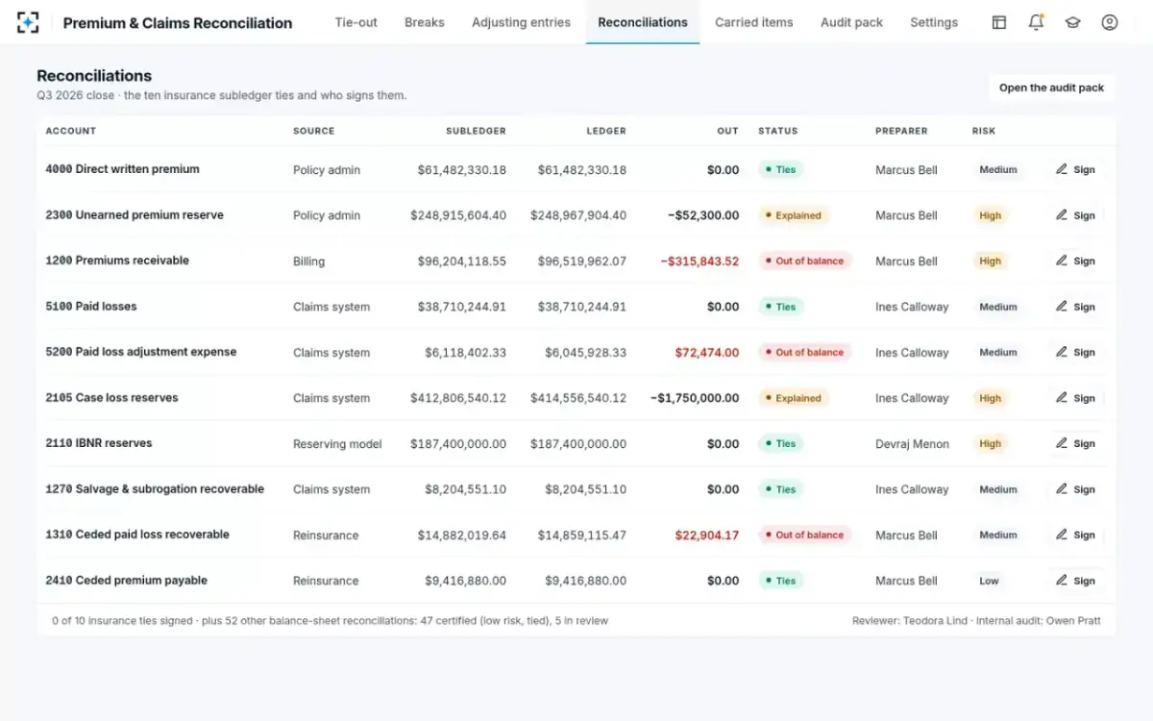Select the Reconciliations tab
The width and height of the screenshot is (1153, 721).
tap(643, 22)
